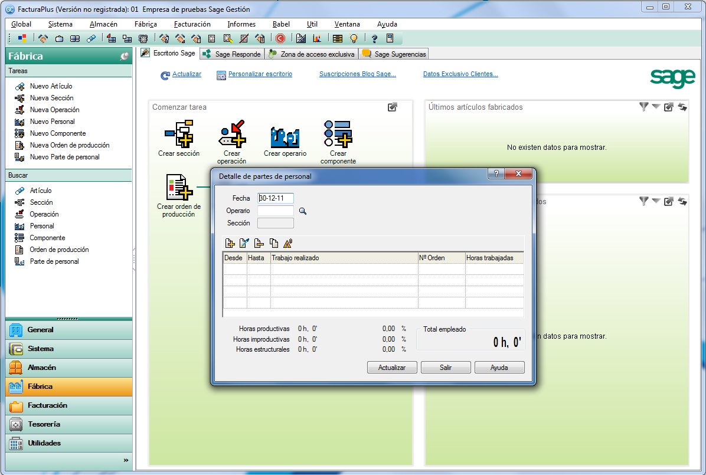Select the Escritorio Sage tab
Image resolution: width=706 pixels, height=475 pixels.
point(168,53)
